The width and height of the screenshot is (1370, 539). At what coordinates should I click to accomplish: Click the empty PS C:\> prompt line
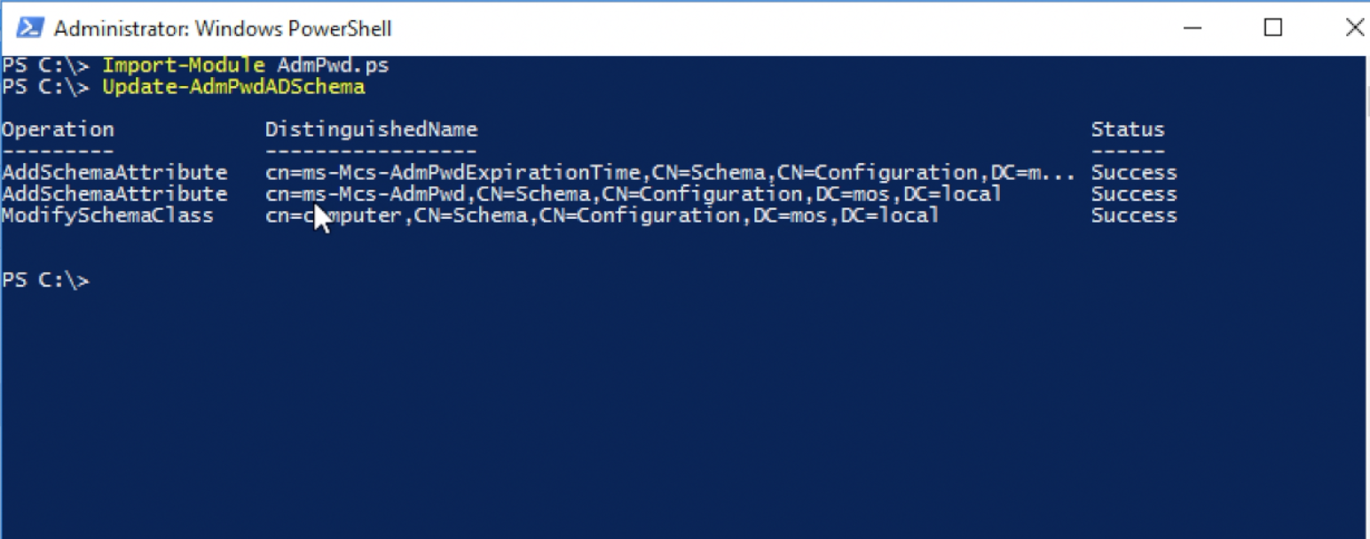[46, 280]
